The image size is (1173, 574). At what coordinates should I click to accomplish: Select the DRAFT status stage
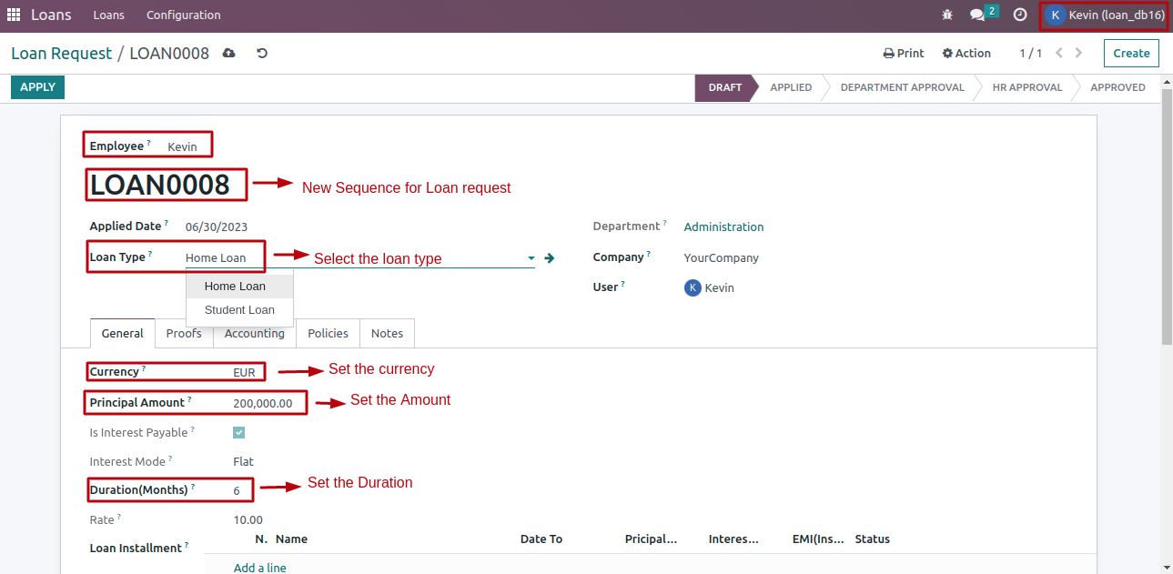pyautogui.click(x=725, y=87)
